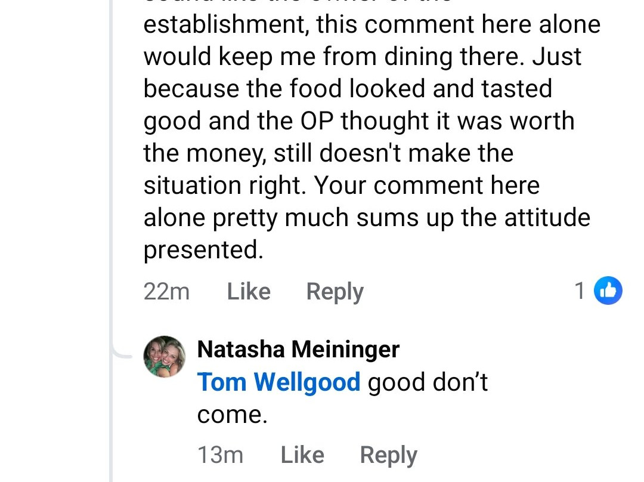This screenshot has width=644, height=482.
Task: Click the phrase "Your comment here"
Action: coord(426,186)
